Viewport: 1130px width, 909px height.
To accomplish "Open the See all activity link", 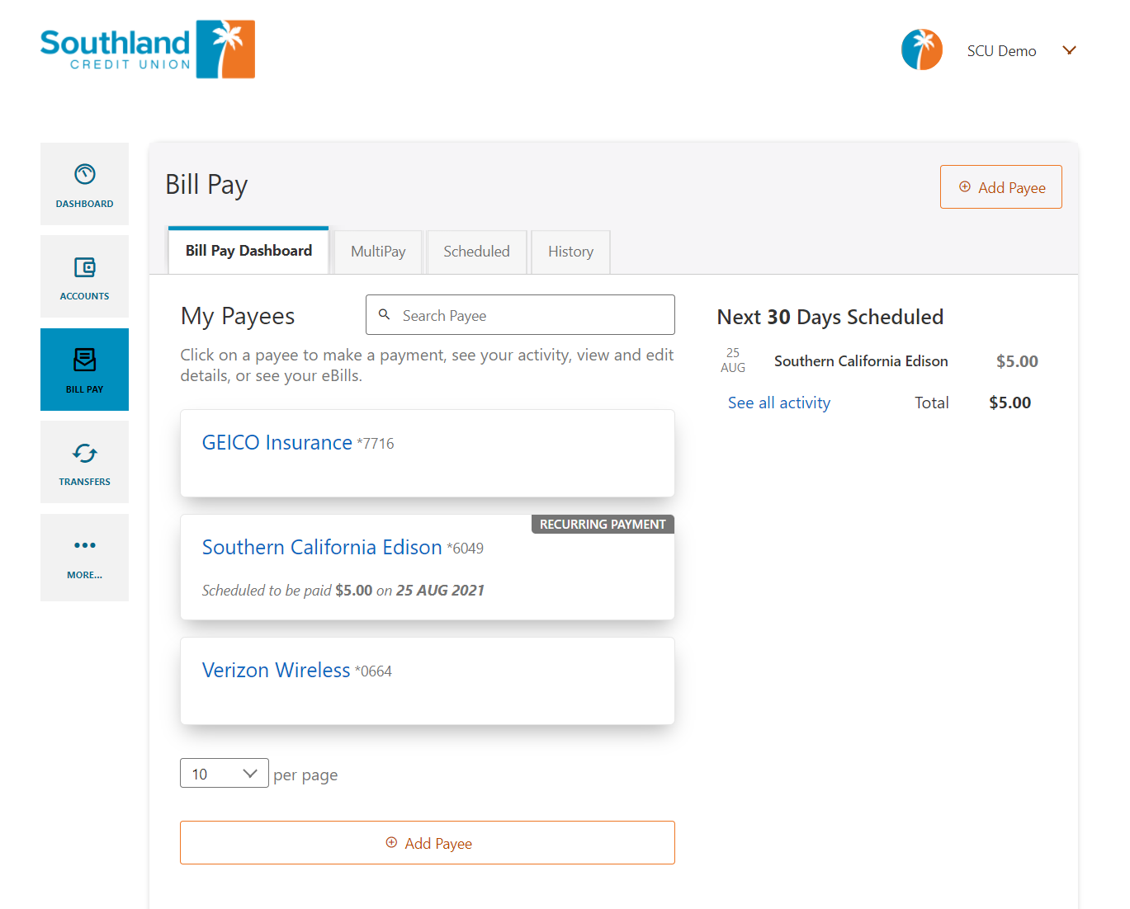I will tap(779, 403).
